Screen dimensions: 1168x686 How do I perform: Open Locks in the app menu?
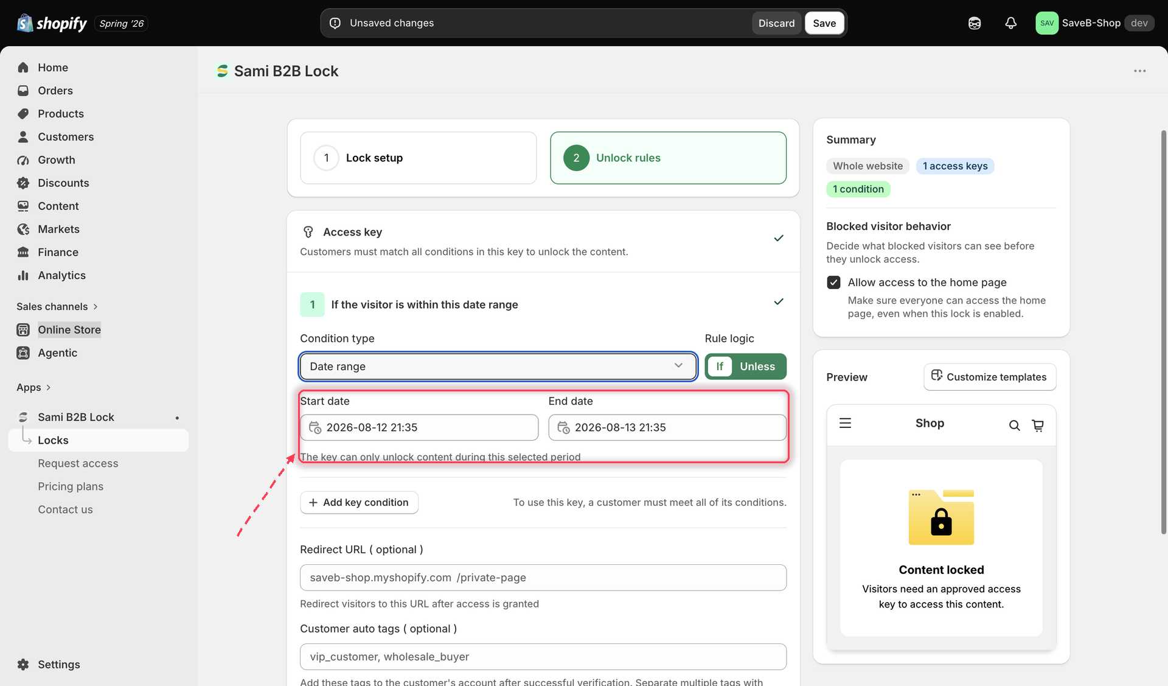(99, 441)
